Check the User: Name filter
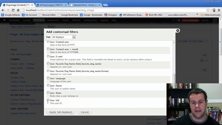 tap(48, 85)
